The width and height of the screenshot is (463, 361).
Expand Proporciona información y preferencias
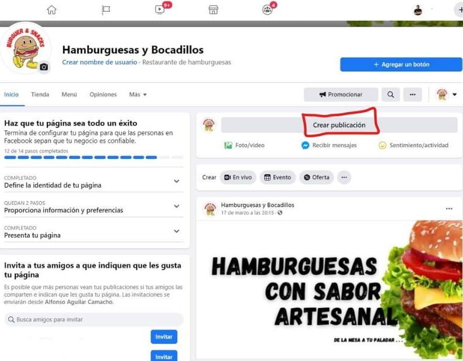[x=94, y=207]
